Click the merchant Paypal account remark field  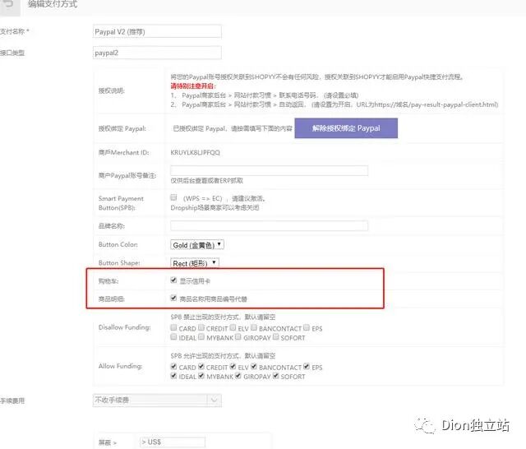[x=269, y=170]
